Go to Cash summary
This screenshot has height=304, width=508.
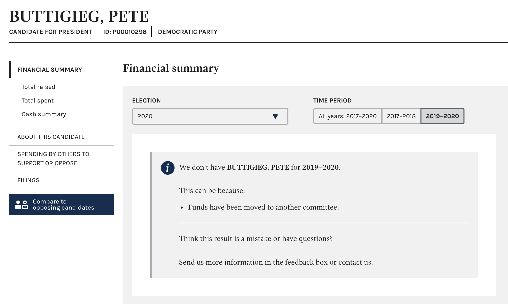pos(44,114)
